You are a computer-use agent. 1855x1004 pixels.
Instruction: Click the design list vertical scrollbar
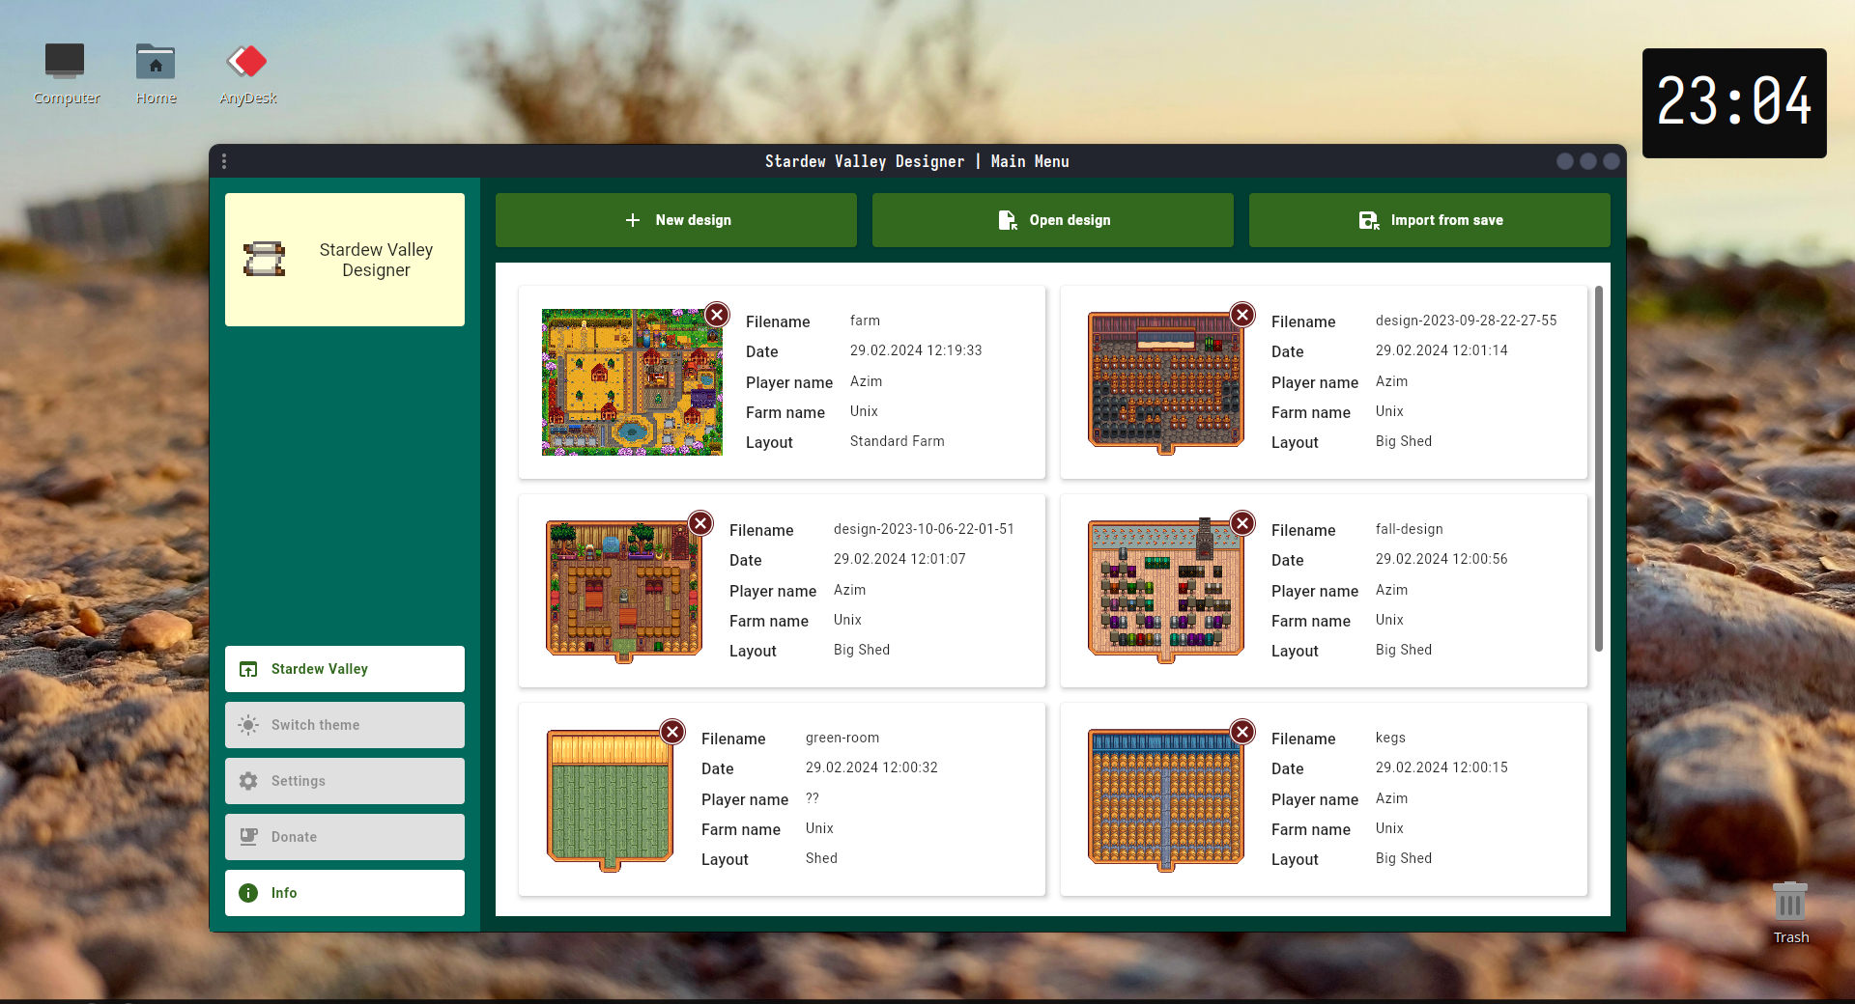coord(1599,468)
